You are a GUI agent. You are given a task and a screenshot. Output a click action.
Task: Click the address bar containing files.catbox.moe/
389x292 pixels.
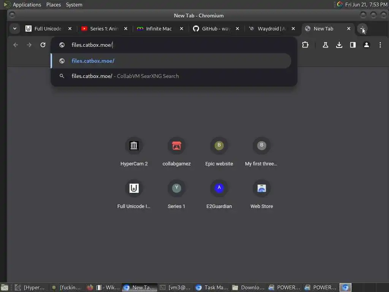click(174, 45)
